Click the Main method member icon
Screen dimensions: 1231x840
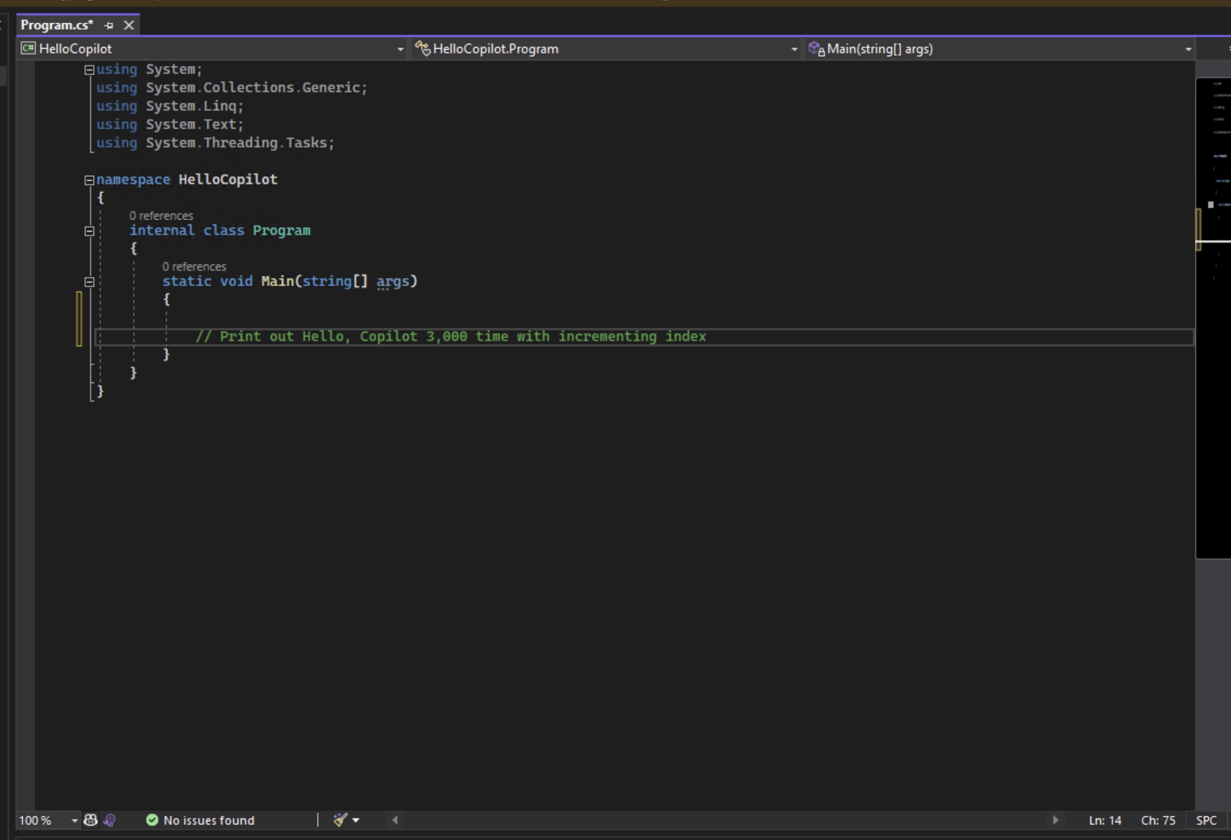[816, 49]
